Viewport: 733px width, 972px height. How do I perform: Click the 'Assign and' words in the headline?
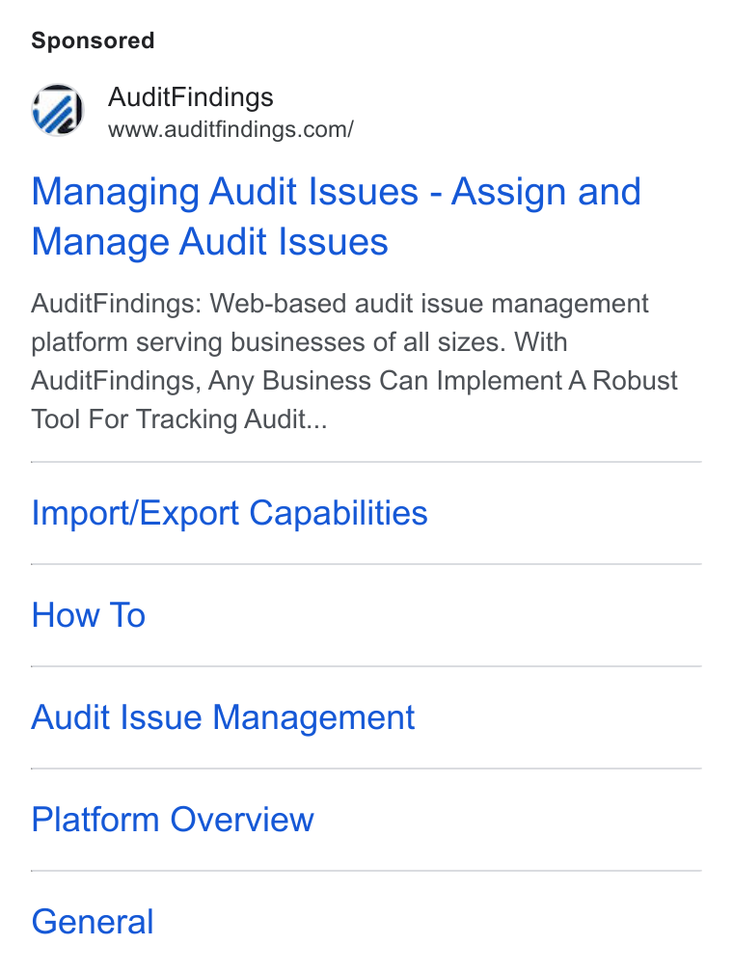(x=546, y=192)
